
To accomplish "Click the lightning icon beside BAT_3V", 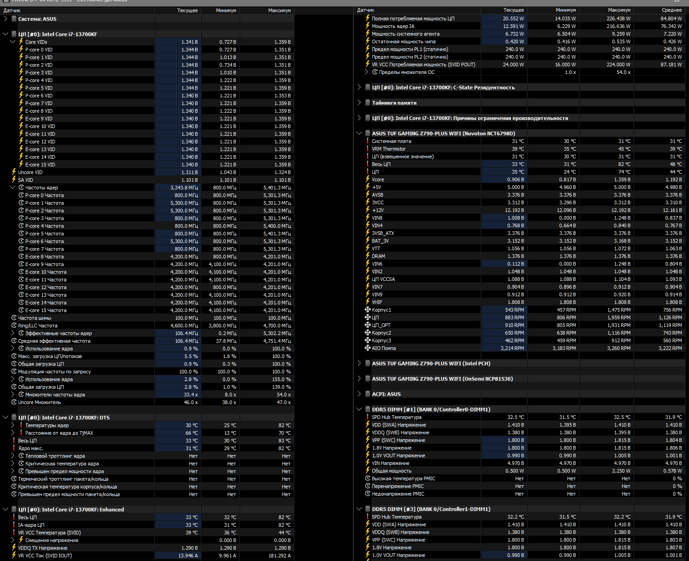I will point(368,241).
